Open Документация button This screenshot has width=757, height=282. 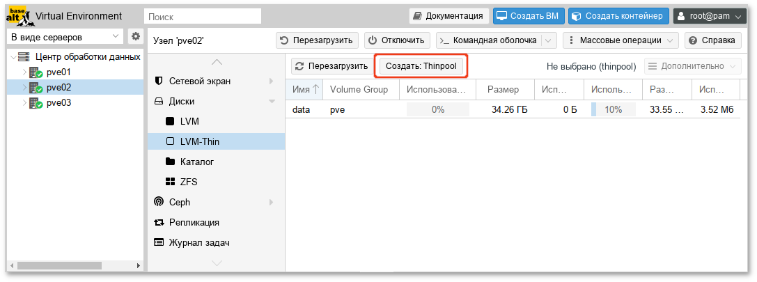[449, 16]
